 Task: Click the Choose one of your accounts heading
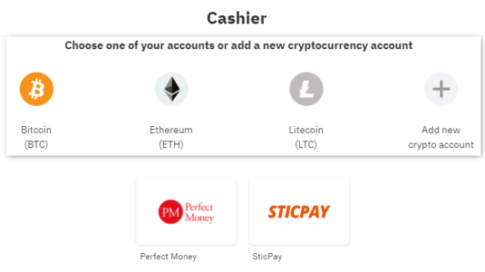tap(239, 45)
